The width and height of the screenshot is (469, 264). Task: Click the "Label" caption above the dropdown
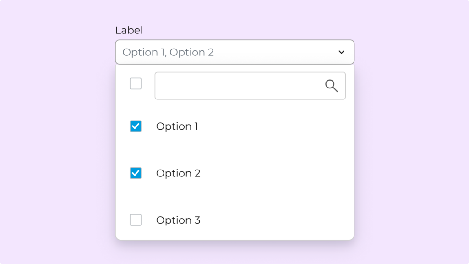tap(129, 31)
